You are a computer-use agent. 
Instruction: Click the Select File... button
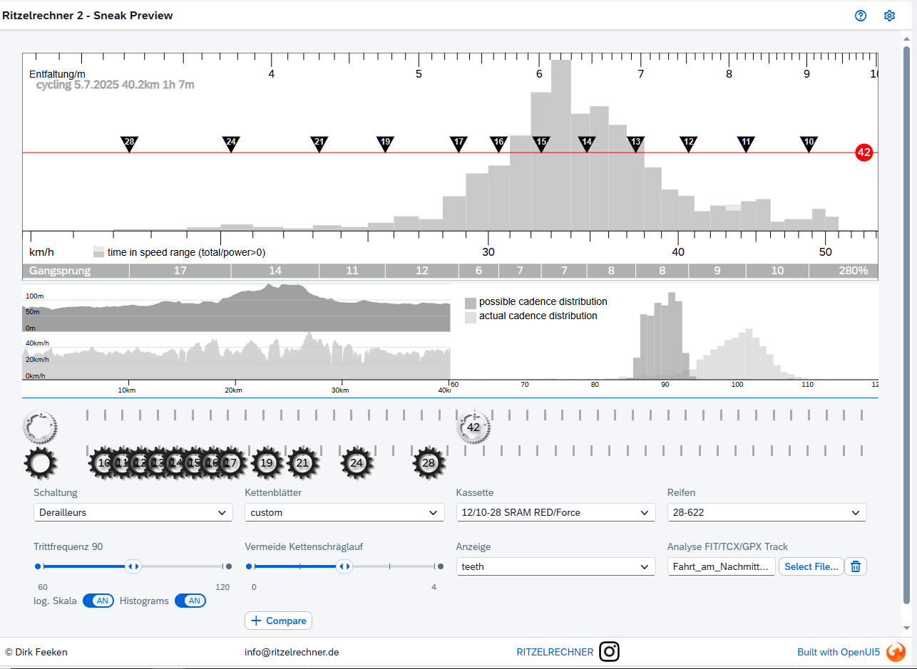coord(811,566)
